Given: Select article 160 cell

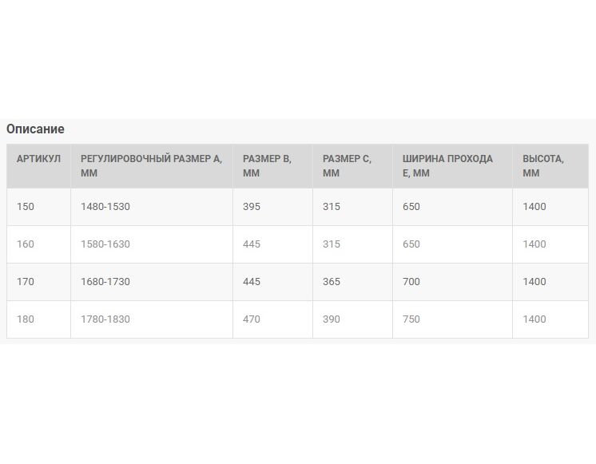Looking at the screenshot, I should click(x=39, y=244).
